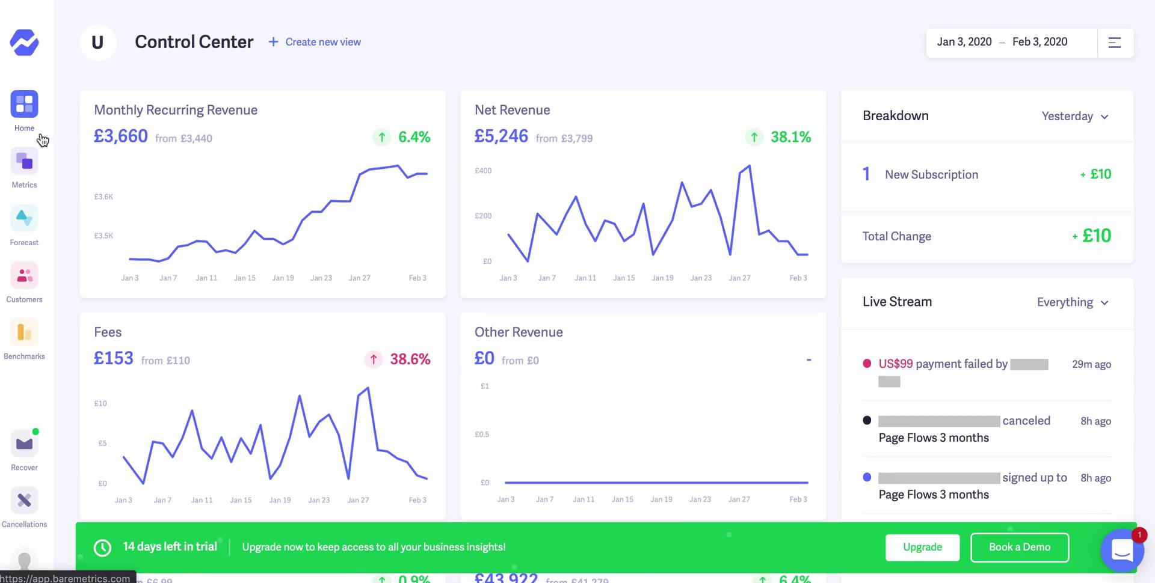Click the canceled Page Flows 3 months event
This screenshot has width=1155, height=583.
pos(987,429)
